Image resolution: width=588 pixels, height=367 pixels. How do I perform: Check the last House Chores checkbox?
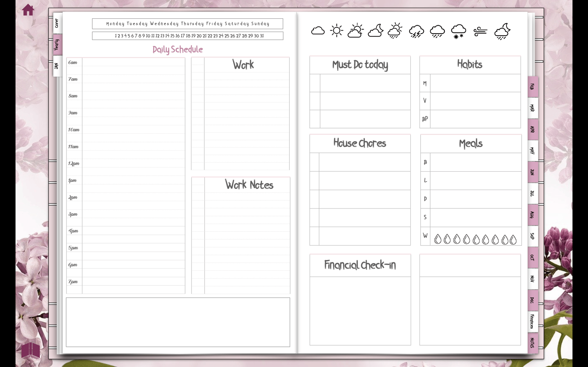(x=314, y=236)
